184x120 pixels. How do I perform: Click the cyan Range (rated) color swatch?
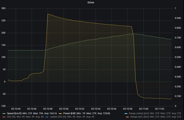coord(126,113)
